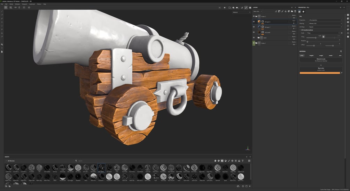The height and width of the screenshot is (191, 350).
Task: Hide the OCCLUDE layer
Action: [x=254, y=32]
